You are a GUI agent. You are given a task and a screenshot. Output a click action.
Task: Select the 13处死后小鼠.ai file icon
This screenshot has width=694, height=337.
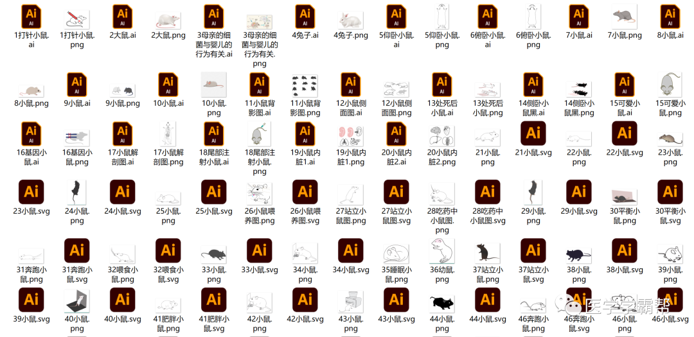(x=441, y=85)
